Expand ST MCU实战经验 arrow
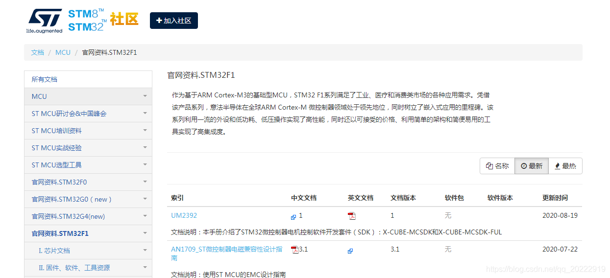 pos(145,147)
